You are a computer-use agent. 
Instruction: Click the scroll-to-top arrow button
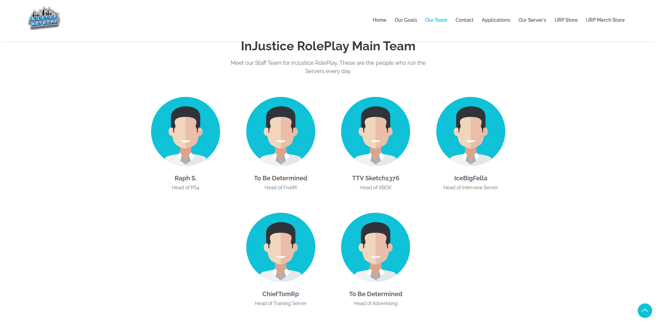644,310
